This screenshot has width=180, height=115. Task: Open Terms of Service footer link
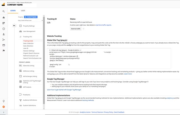tap(97, 112)
